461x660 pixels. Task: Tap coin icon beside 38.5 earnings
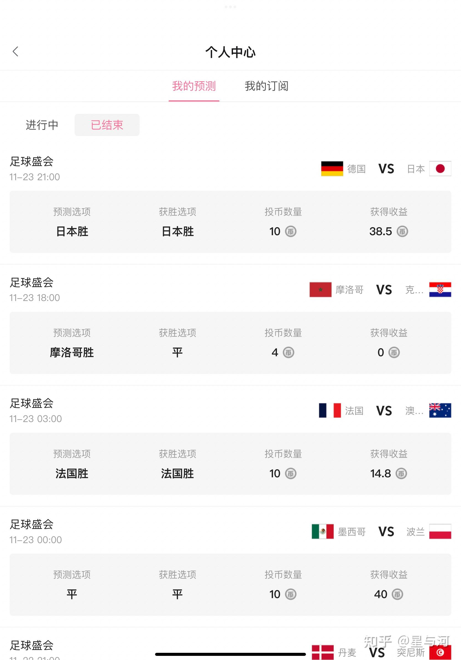point(402,231)
